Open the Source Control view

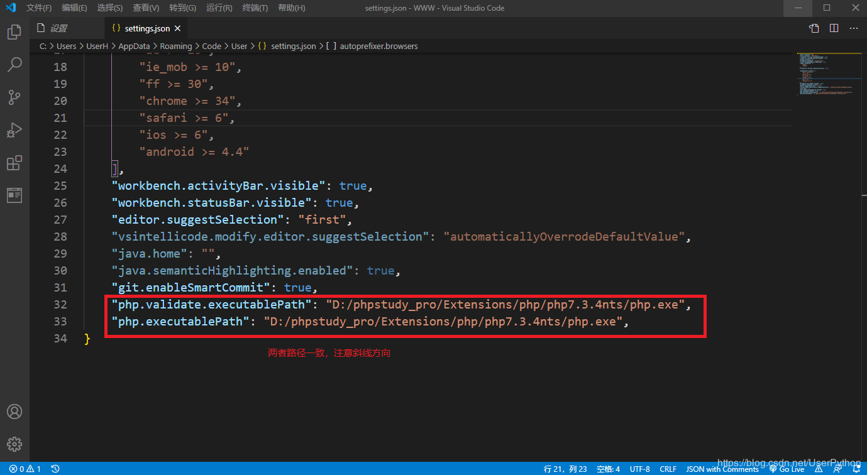(x=14, y=97)
